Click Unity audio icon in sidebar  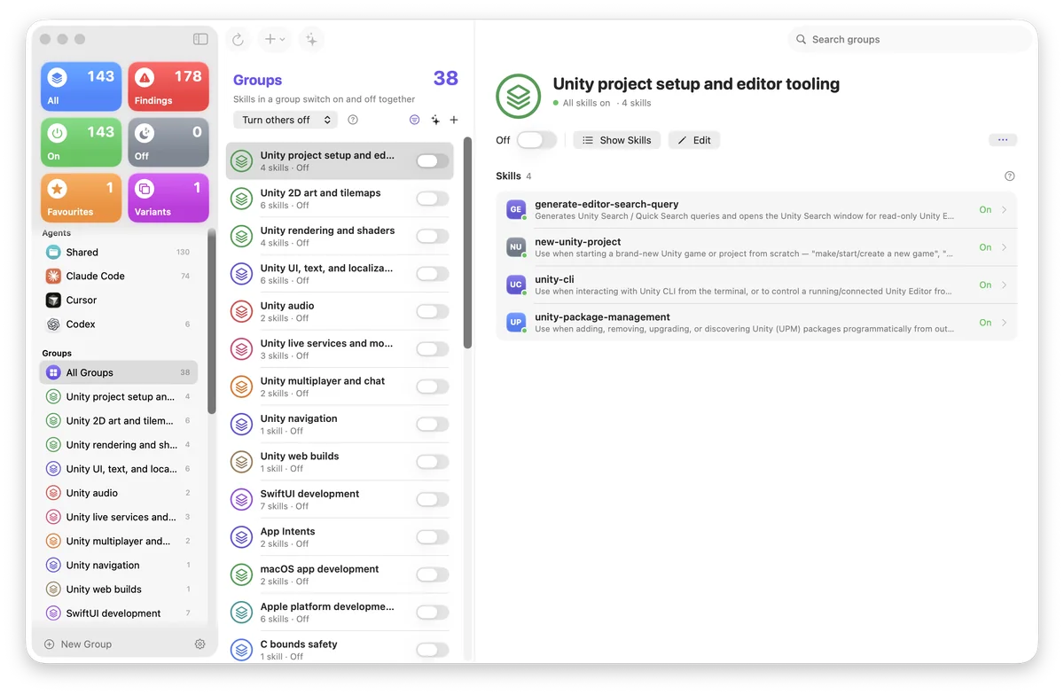[53, 493]
